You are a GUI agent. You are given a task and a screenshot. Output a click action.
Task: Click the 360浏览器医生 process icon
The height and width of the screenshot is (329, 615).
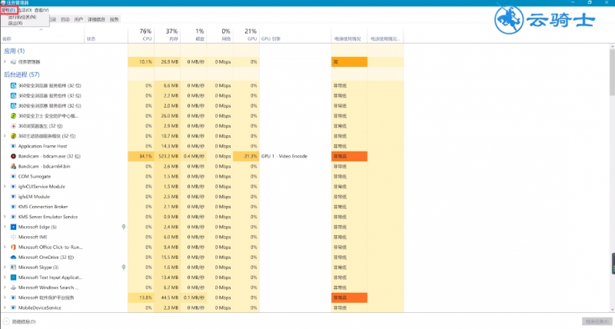click(x=13, y=126)
